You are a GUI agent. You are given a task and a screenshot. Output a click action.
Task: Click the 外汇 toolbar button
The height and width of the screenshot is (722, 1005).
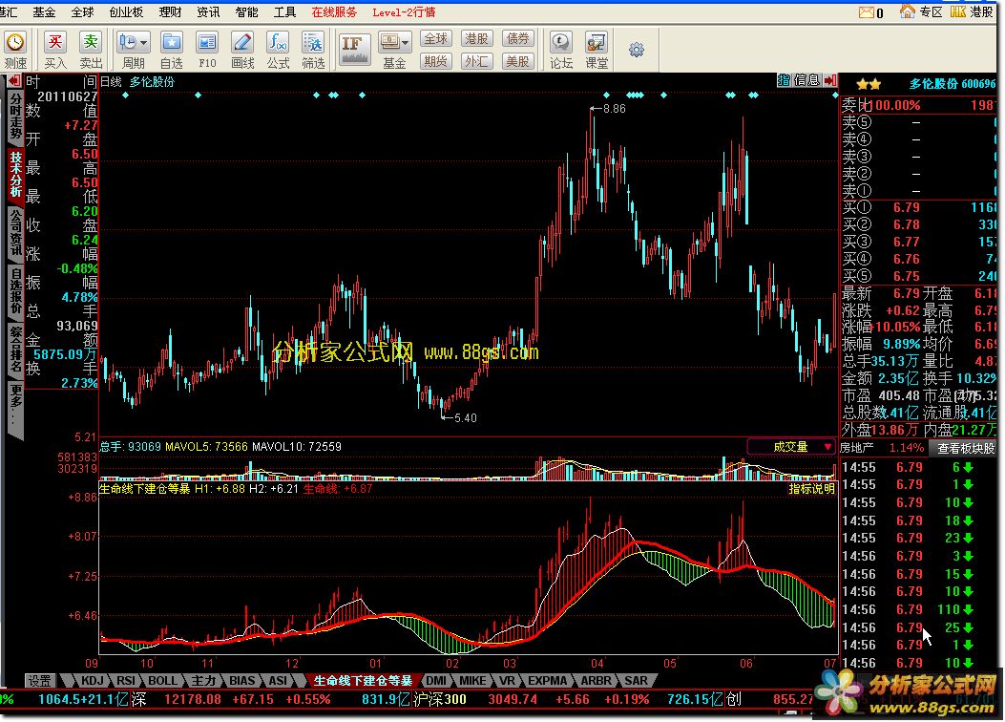(476, 61)
